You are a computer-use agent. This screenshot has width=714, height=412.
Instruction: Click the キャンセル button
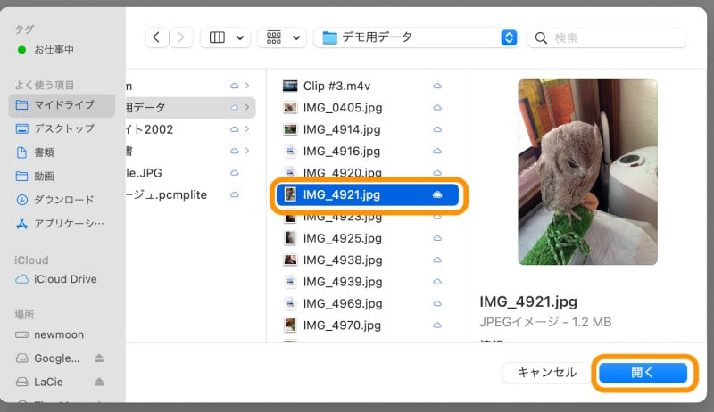point(547,373)
